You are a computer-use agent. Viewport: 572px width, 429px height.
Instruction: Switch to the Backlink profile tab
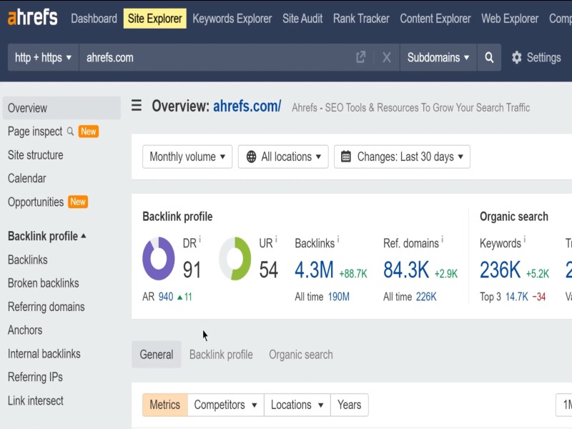coord(221,355)
